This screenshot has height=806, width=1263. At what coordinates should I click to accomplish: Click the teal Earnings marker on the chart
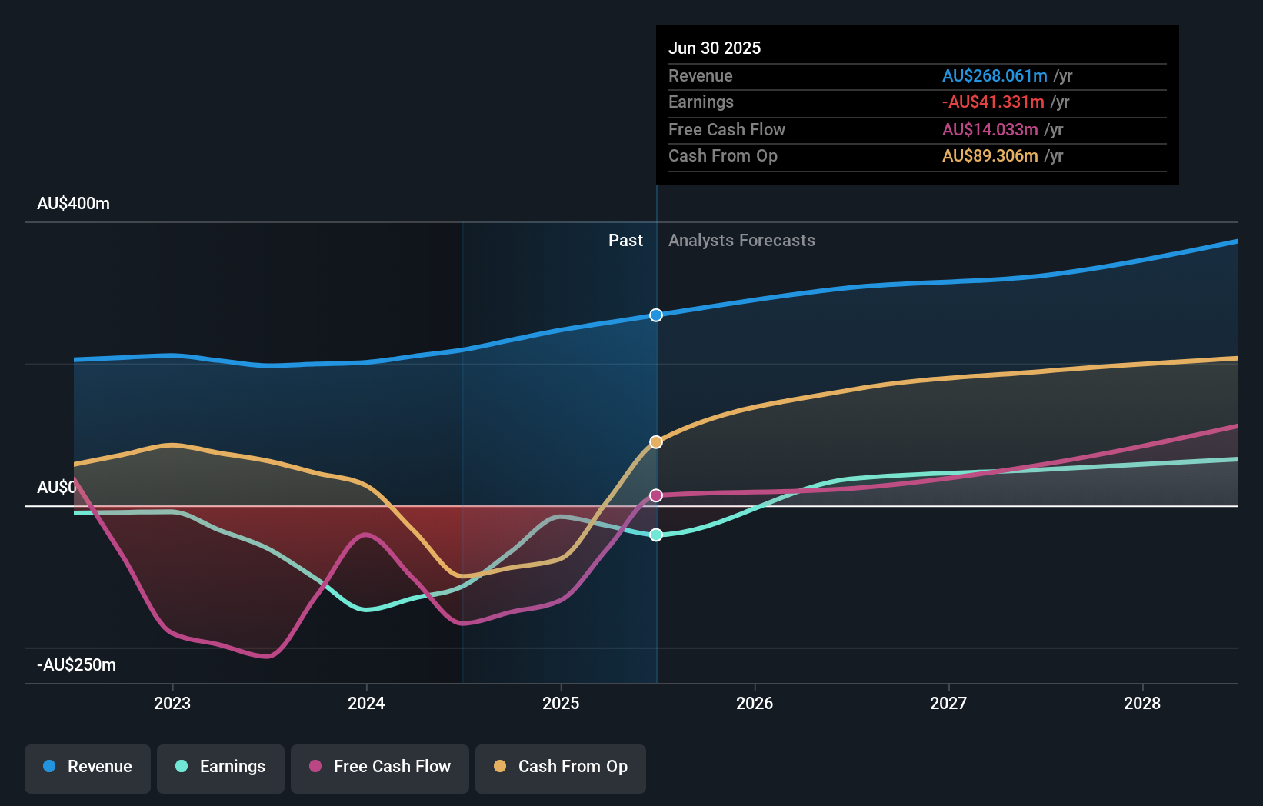(x=655, y=535)
